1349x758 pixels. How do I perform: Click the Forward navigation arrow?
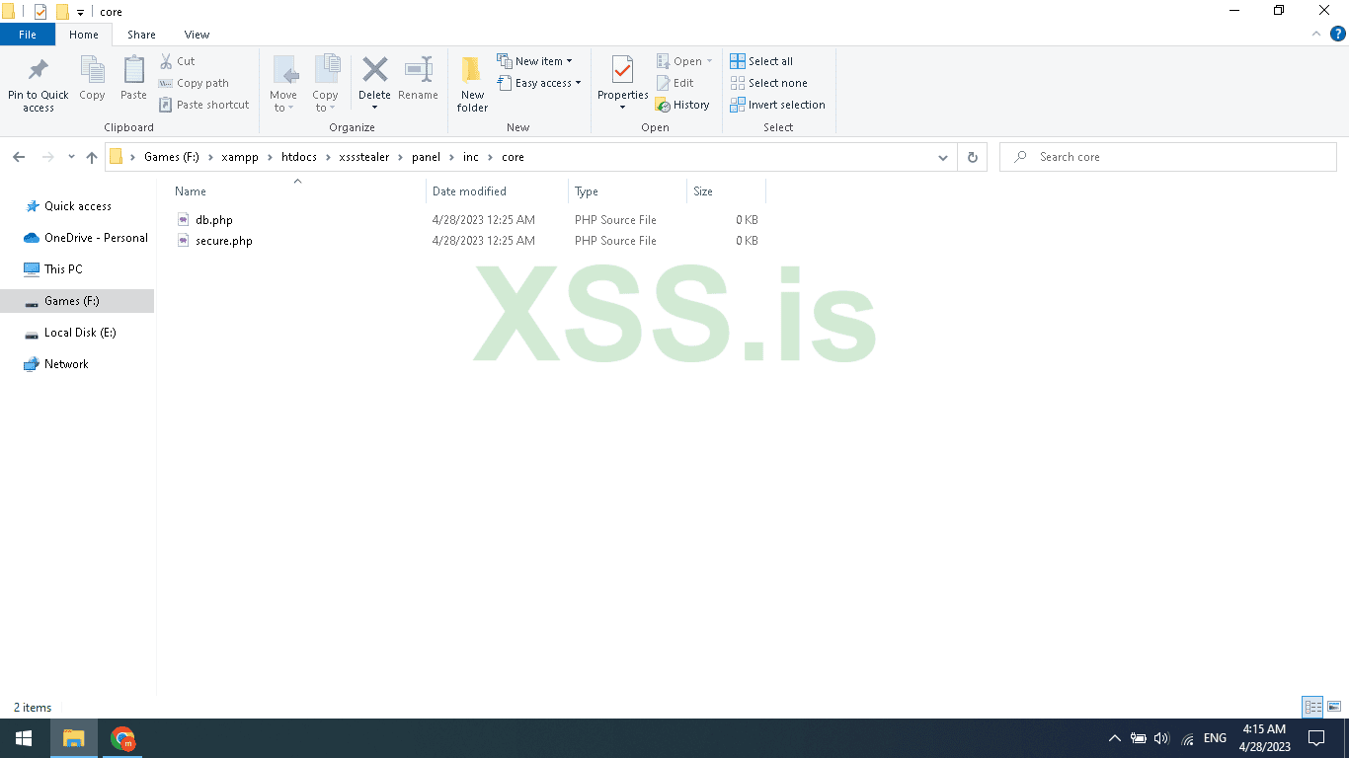(x=46, y=157)
